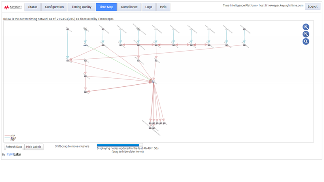The width and height of the screenshot is (324, 182).
Task: Select the Time Map tab
Action: 106,7
